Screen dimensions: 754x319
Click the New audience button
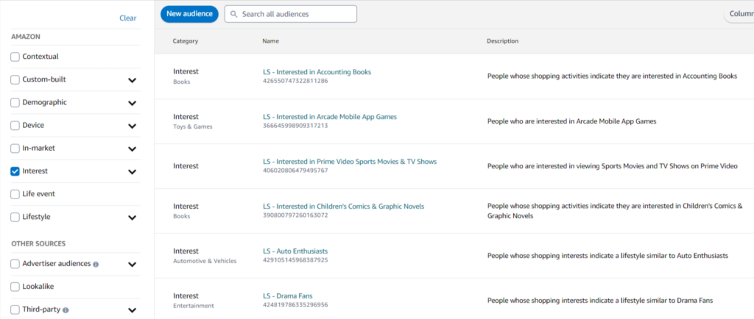[189, 14]
